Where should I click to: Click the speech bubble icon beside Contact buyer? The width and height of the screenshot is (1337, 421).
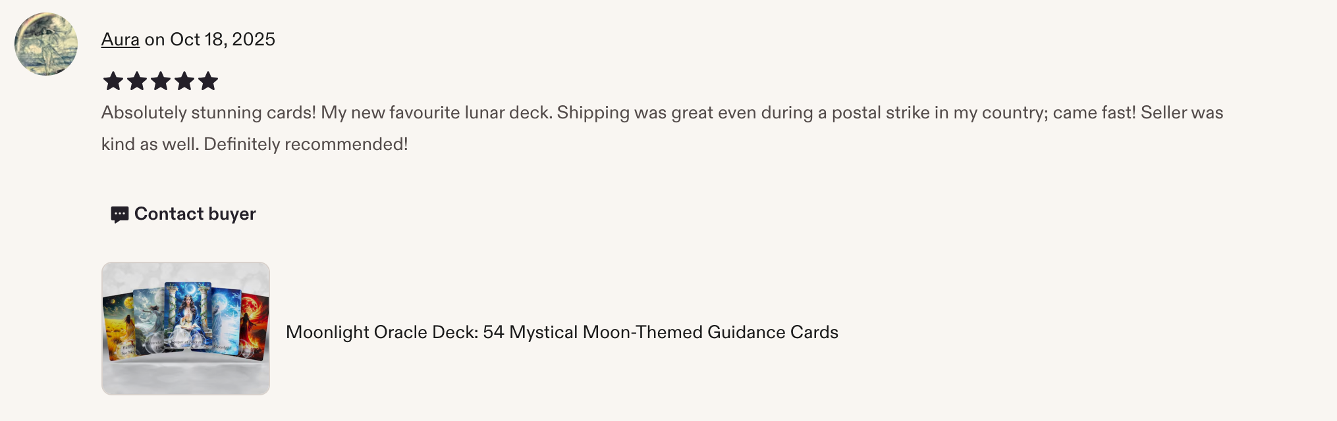[x=119, y=214]
